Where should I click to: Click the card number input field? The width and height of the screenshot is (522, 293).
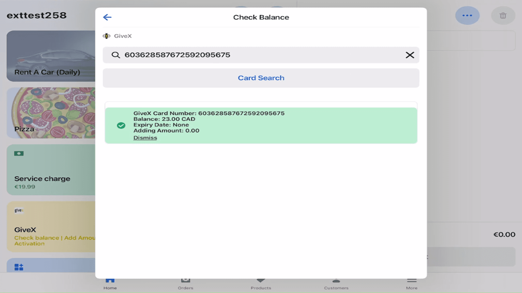tap(261, 55)
